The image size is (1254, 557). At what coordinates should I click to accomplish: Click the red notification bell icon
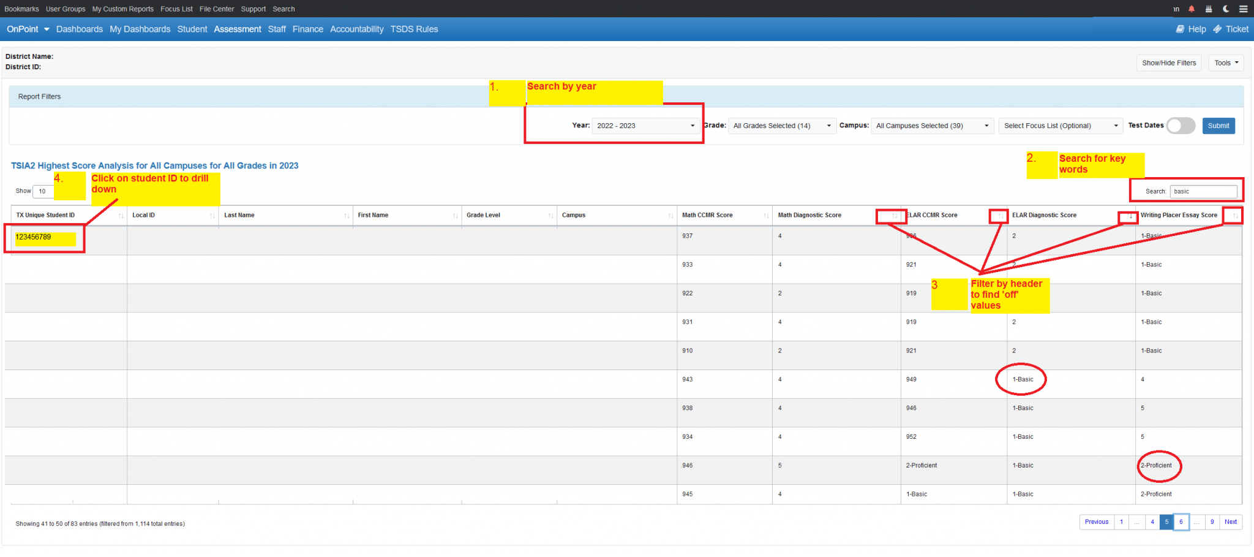pyautogui.click(x=1191, y=9)
